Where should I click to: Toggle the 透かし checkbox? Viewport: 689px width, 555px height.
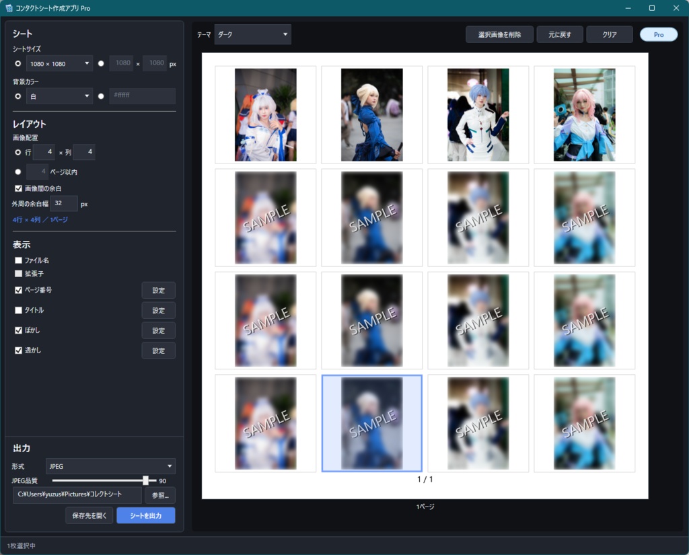[18, 350]
